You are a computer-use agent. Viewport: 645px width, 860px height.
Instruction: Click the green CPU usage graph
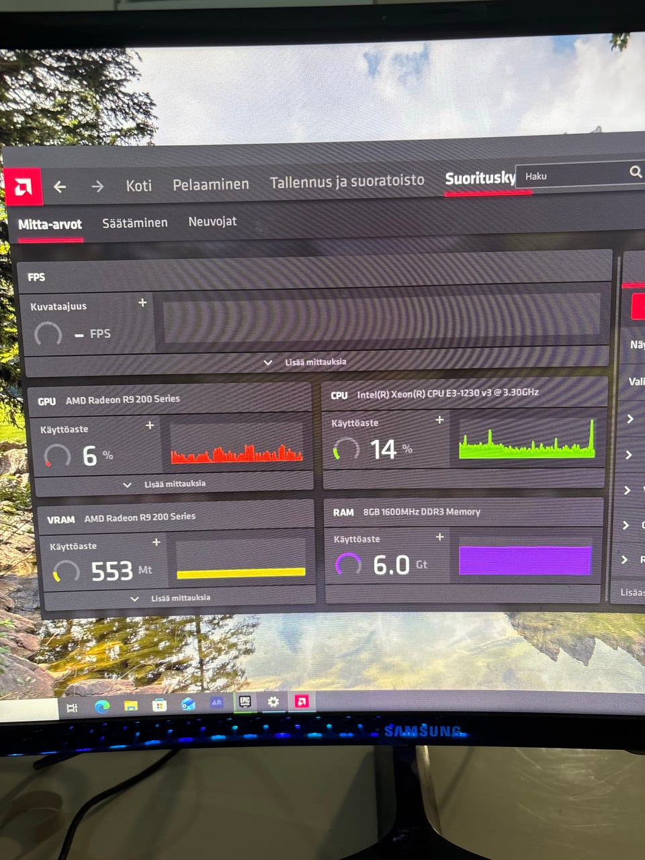pyautogui.click(x=527, y=439)
